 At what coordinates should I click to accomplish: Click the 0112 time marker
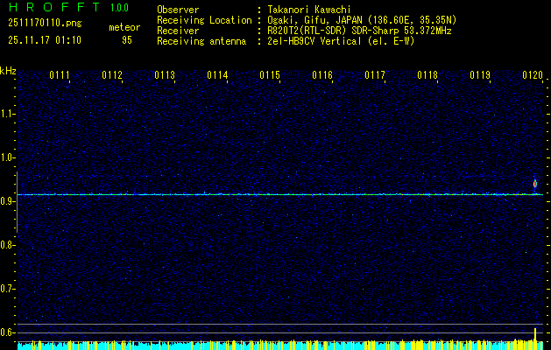point(112,75)
